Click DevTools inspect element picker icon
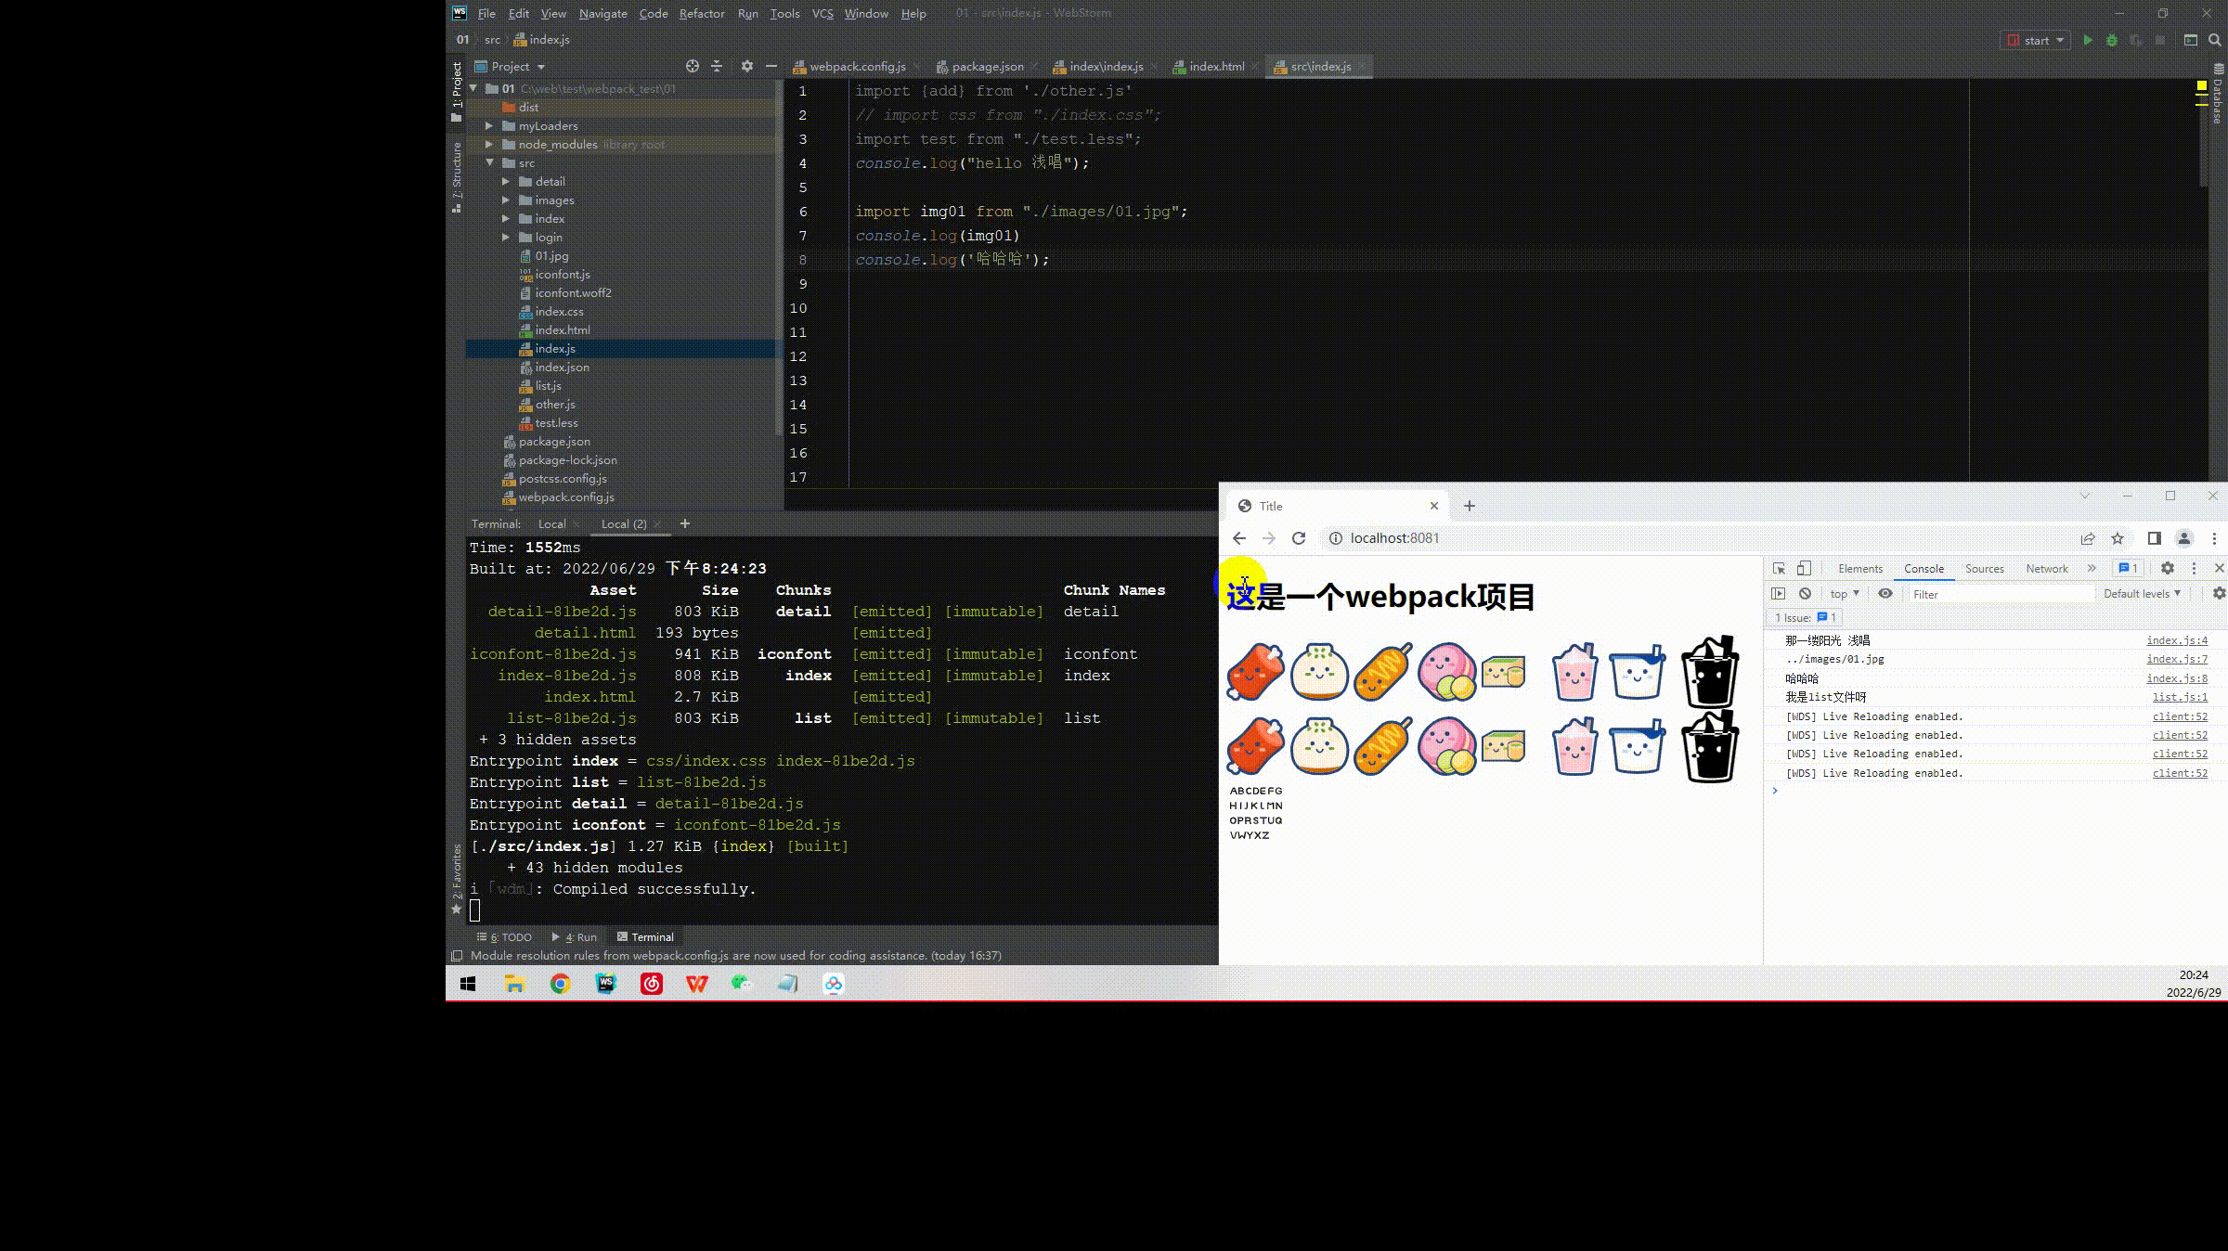This screenshot has width=2228, height=1251. [x=1779, y=568]
